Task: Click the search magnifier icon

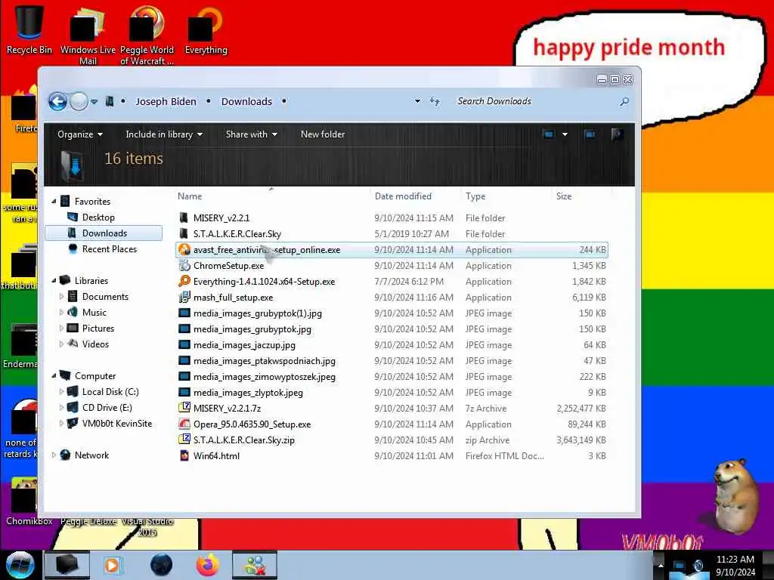Action: pyautogui.click(x=624, y=102)
